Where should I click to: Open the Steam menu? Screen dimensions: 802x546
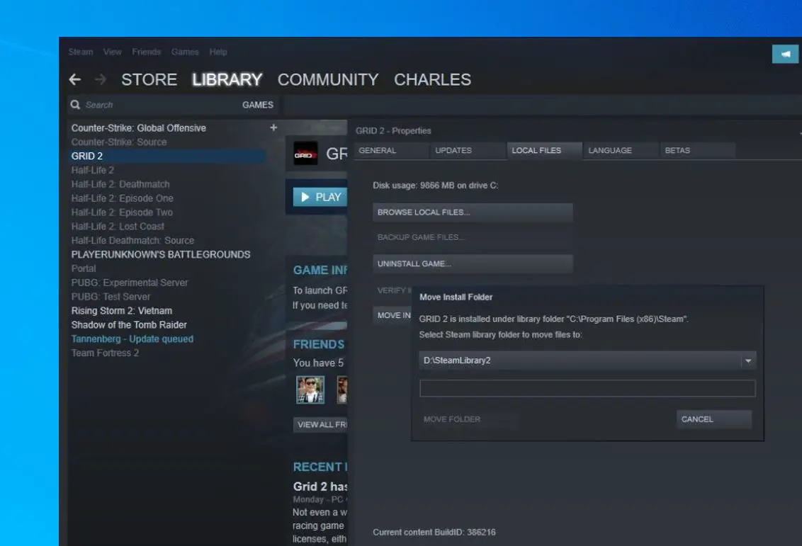81,52
